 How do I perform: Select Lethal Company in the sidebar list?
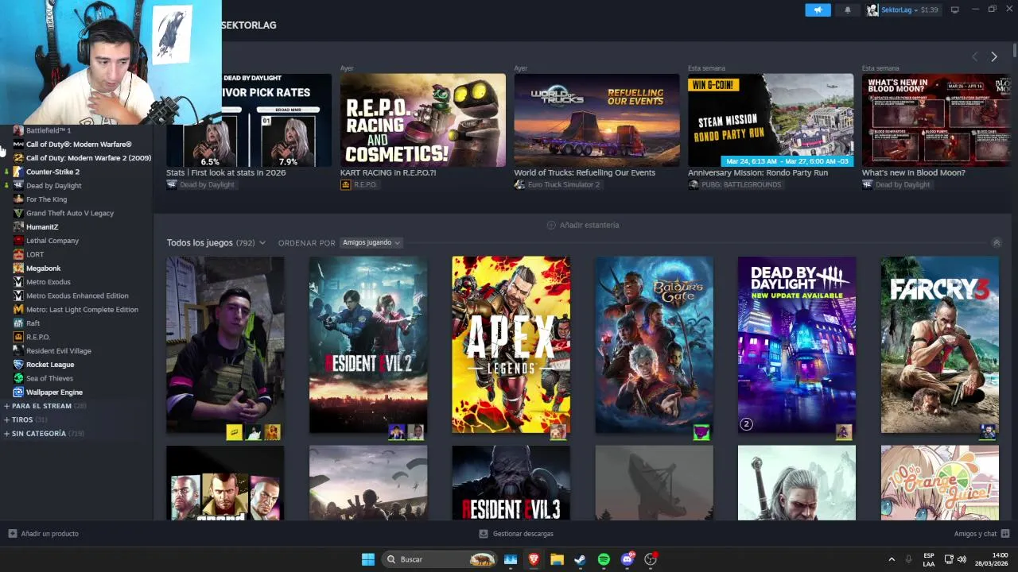point(52,241)
